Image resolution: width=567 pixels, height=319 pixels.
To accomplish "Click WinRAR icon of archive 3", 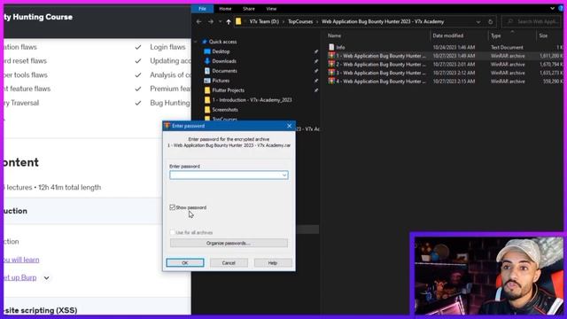I will point(331,73).
